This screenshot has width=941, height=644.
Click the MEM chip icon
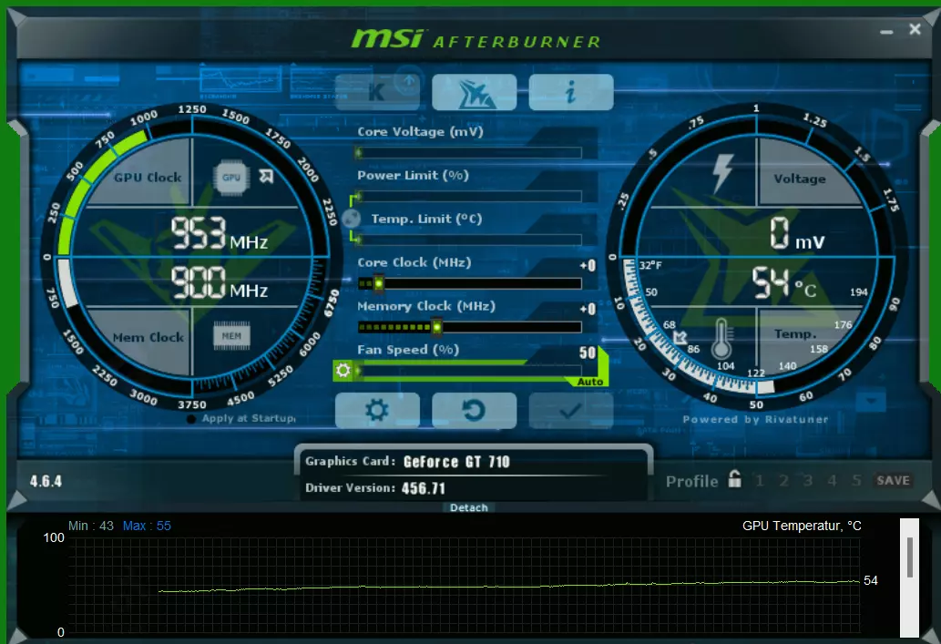coord(231,335)
